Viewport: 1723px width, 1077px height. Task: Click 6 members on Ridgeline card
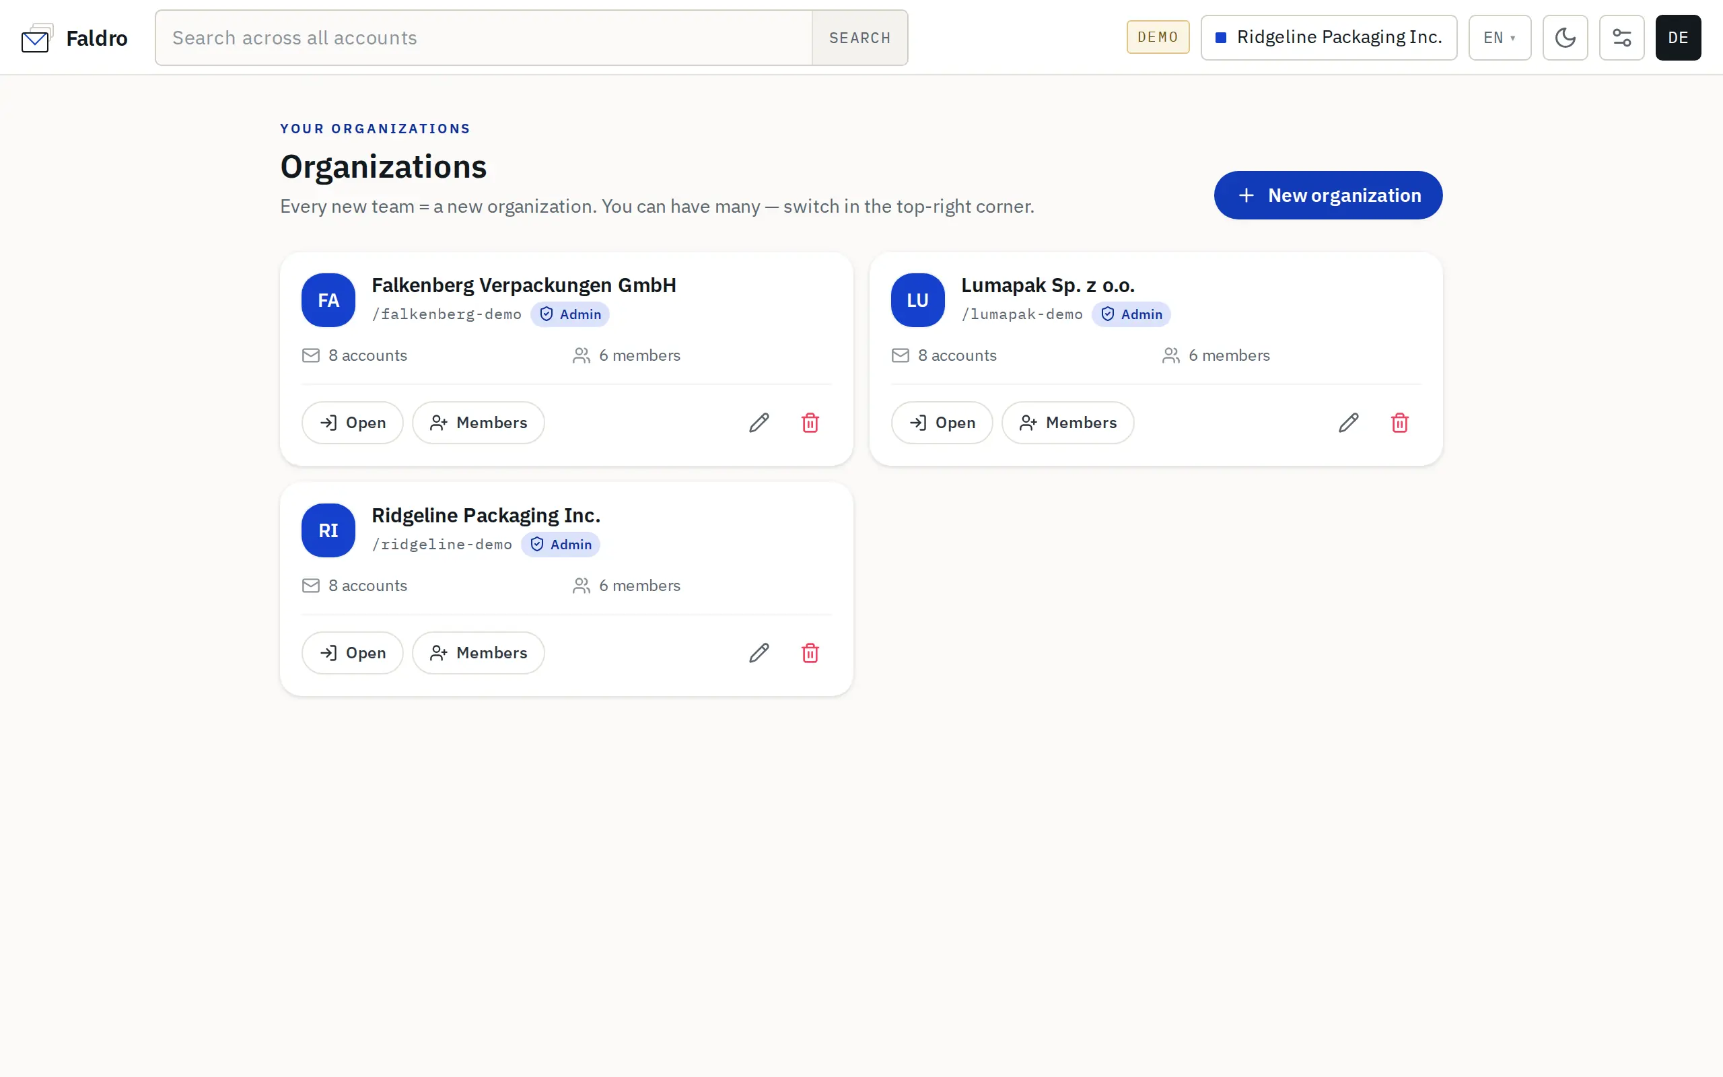click(627, 586)
